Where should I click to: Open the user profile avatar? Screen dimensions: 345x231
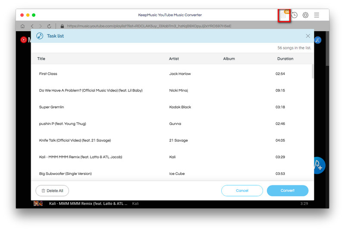(318, 40)
